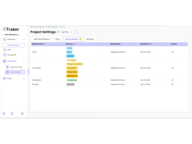Viewport: 192px width, 144px height.
Task: Click Project Settings breadcrumb link
Action: coord(51,27)
